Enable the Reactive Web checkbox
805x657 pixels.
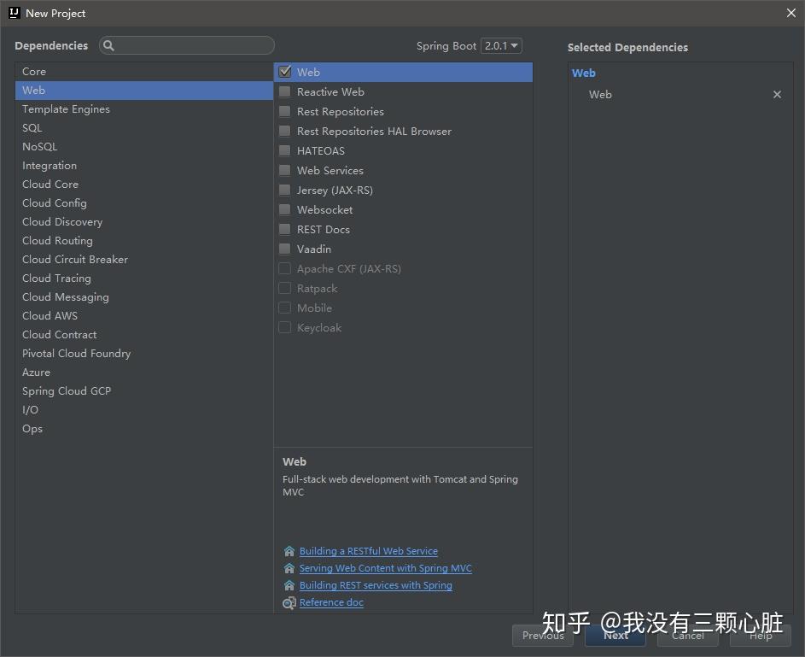(x=285, y=92)
